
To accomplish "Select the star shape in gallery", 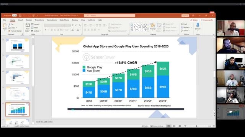I will (145, 30).
